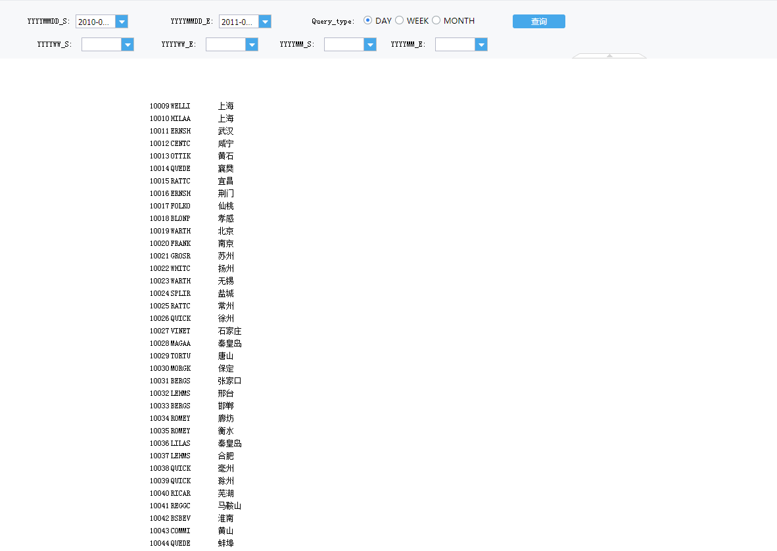Select the row 10009 WELLI

192,106
